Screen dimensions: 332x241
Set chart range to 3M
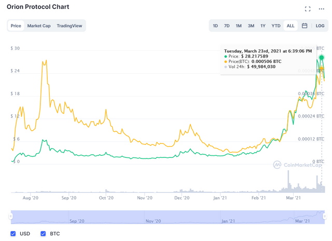click(251, 25)
